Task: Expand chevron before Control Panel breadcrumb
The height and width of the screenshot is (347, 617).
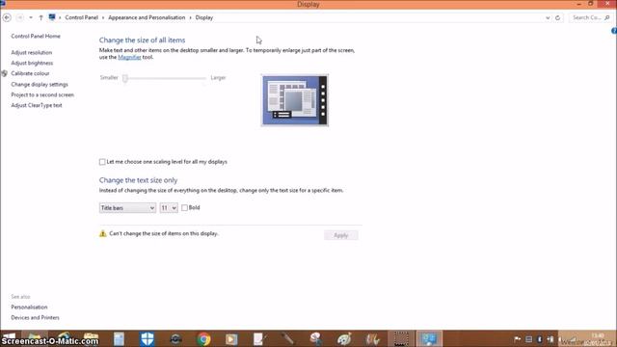Action: (x=60, y=17)
